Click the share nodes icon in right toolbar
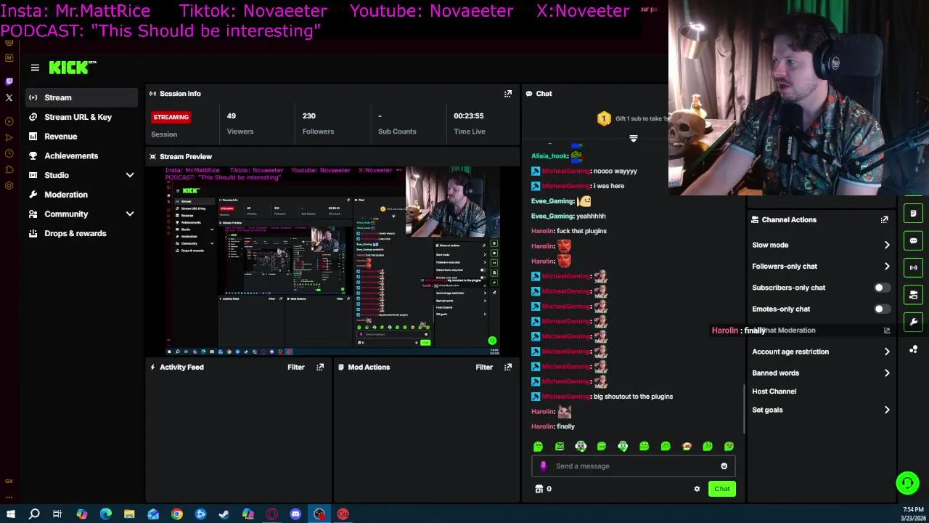 (x=913, y=349)
